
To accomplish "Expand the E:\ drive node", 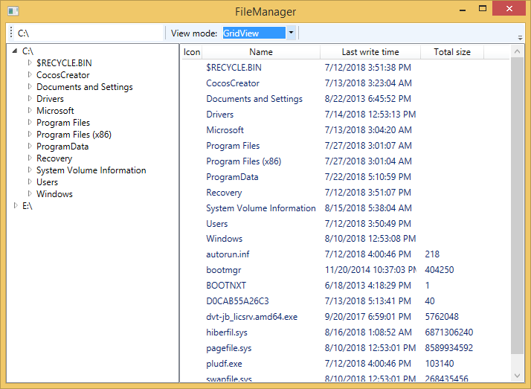I will click(15, 205).
